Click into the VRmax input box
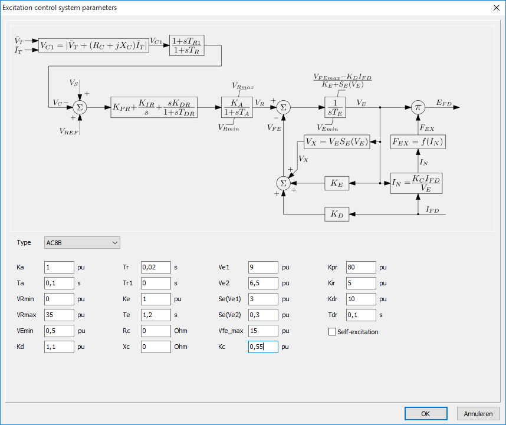The height and width of the screenshot is (425, 506). 59,315
